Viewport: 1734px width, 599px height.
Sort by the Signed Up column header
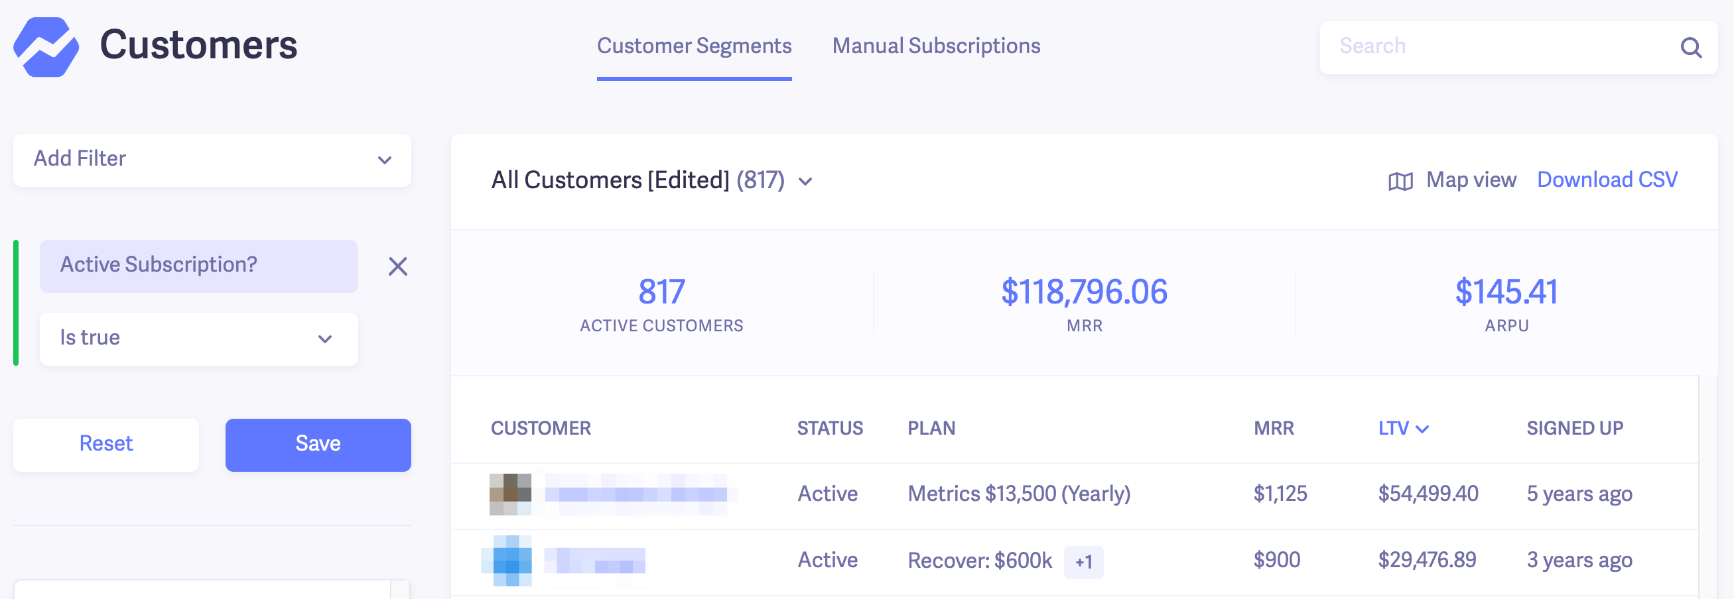(1575, 428)
